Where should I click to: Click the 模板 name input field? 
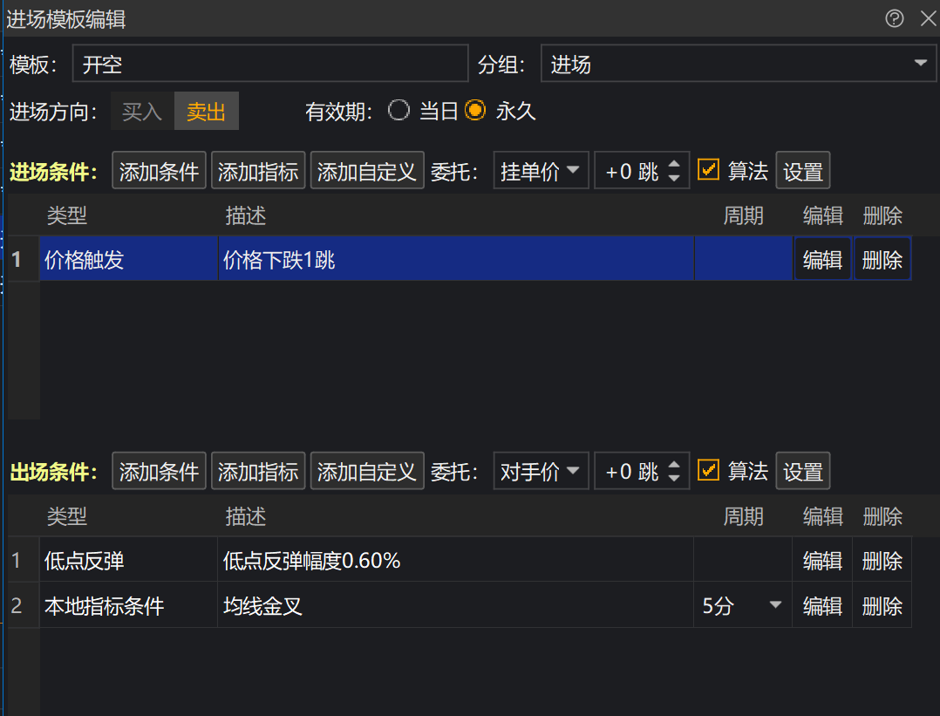click(x=270, y=64)
